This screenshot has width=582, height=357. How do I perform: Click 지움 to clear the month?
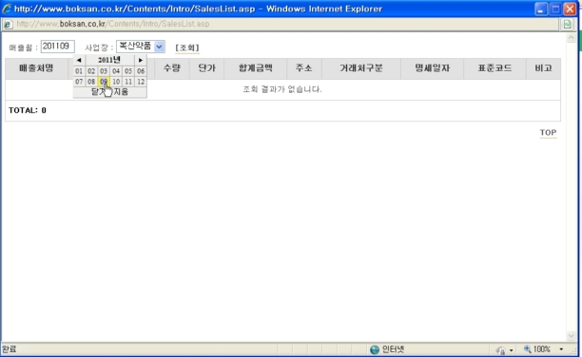click(x=121, y=92)
